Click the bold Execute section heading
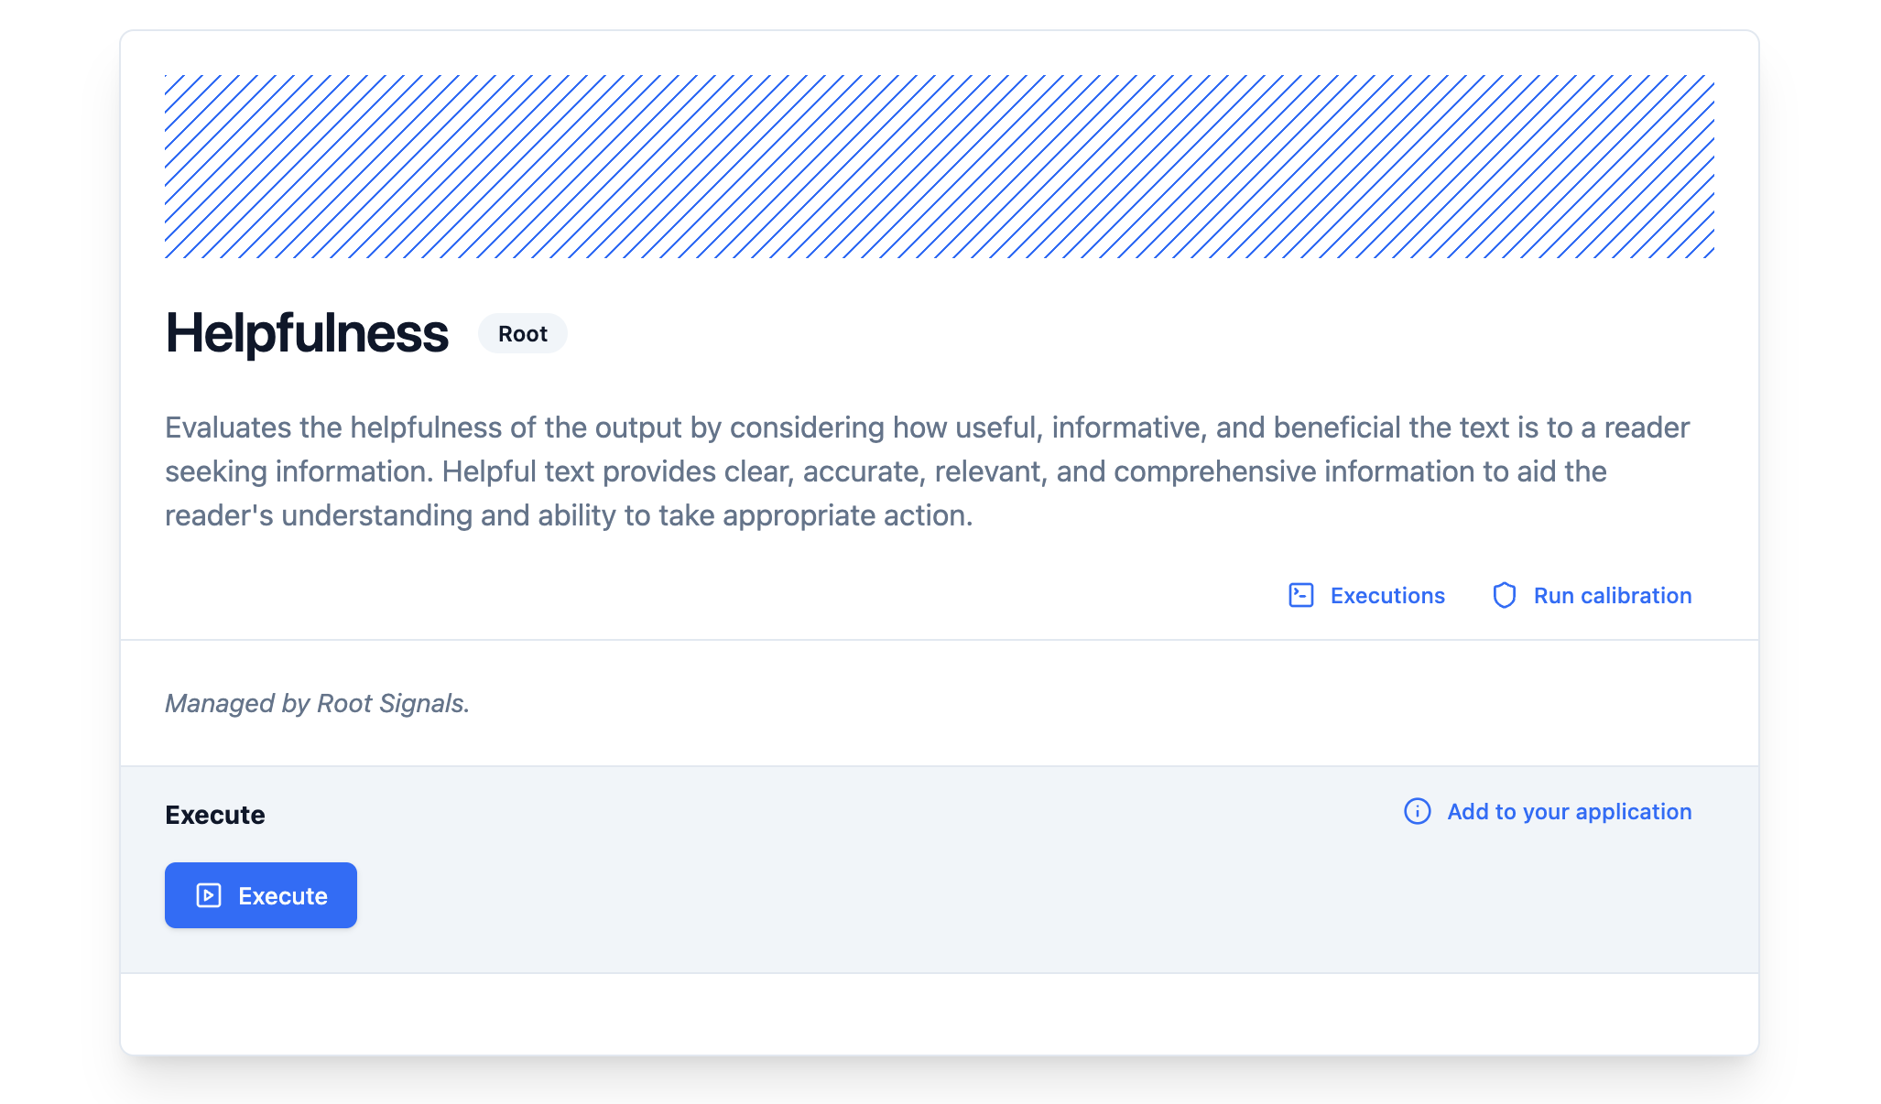 click(215, 815)
